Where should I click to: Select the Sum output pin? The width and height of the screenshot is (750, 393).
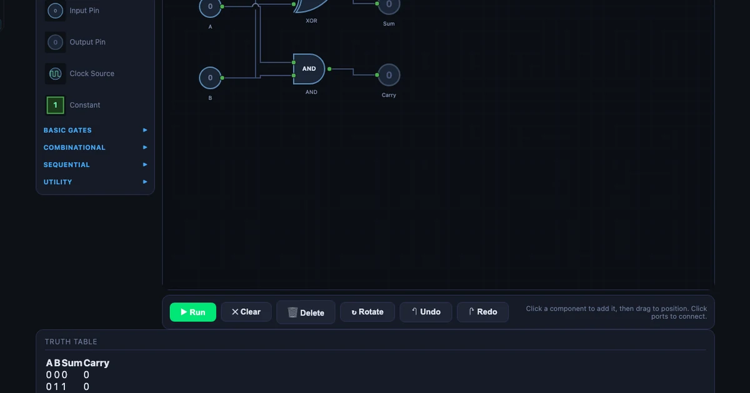pyautogui.click(x=389, y=5)
